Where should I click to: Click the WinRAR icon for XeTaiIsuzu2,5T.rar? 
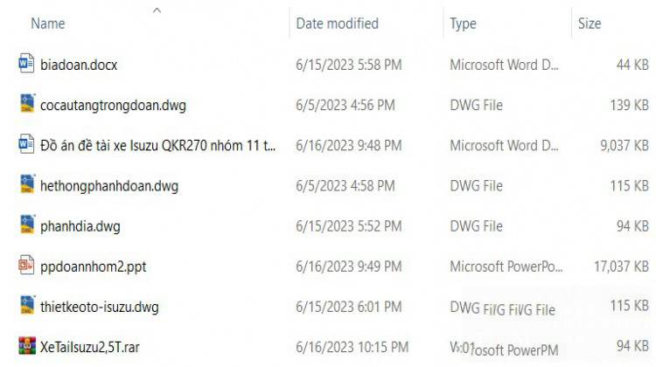click(x=27, y=346)
